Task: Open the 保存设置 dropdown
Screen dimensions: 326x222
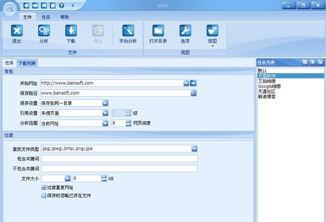Action: click(x=105, y=103)
